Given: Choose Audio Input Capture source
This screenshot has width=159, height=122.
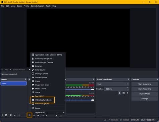Looking at the screenshot, I should coord(48,58).
